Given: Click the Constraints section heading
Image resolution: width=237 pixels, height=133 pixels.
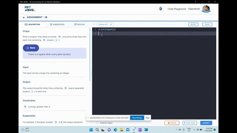Looking at the screenshot, I should point(29,100).
